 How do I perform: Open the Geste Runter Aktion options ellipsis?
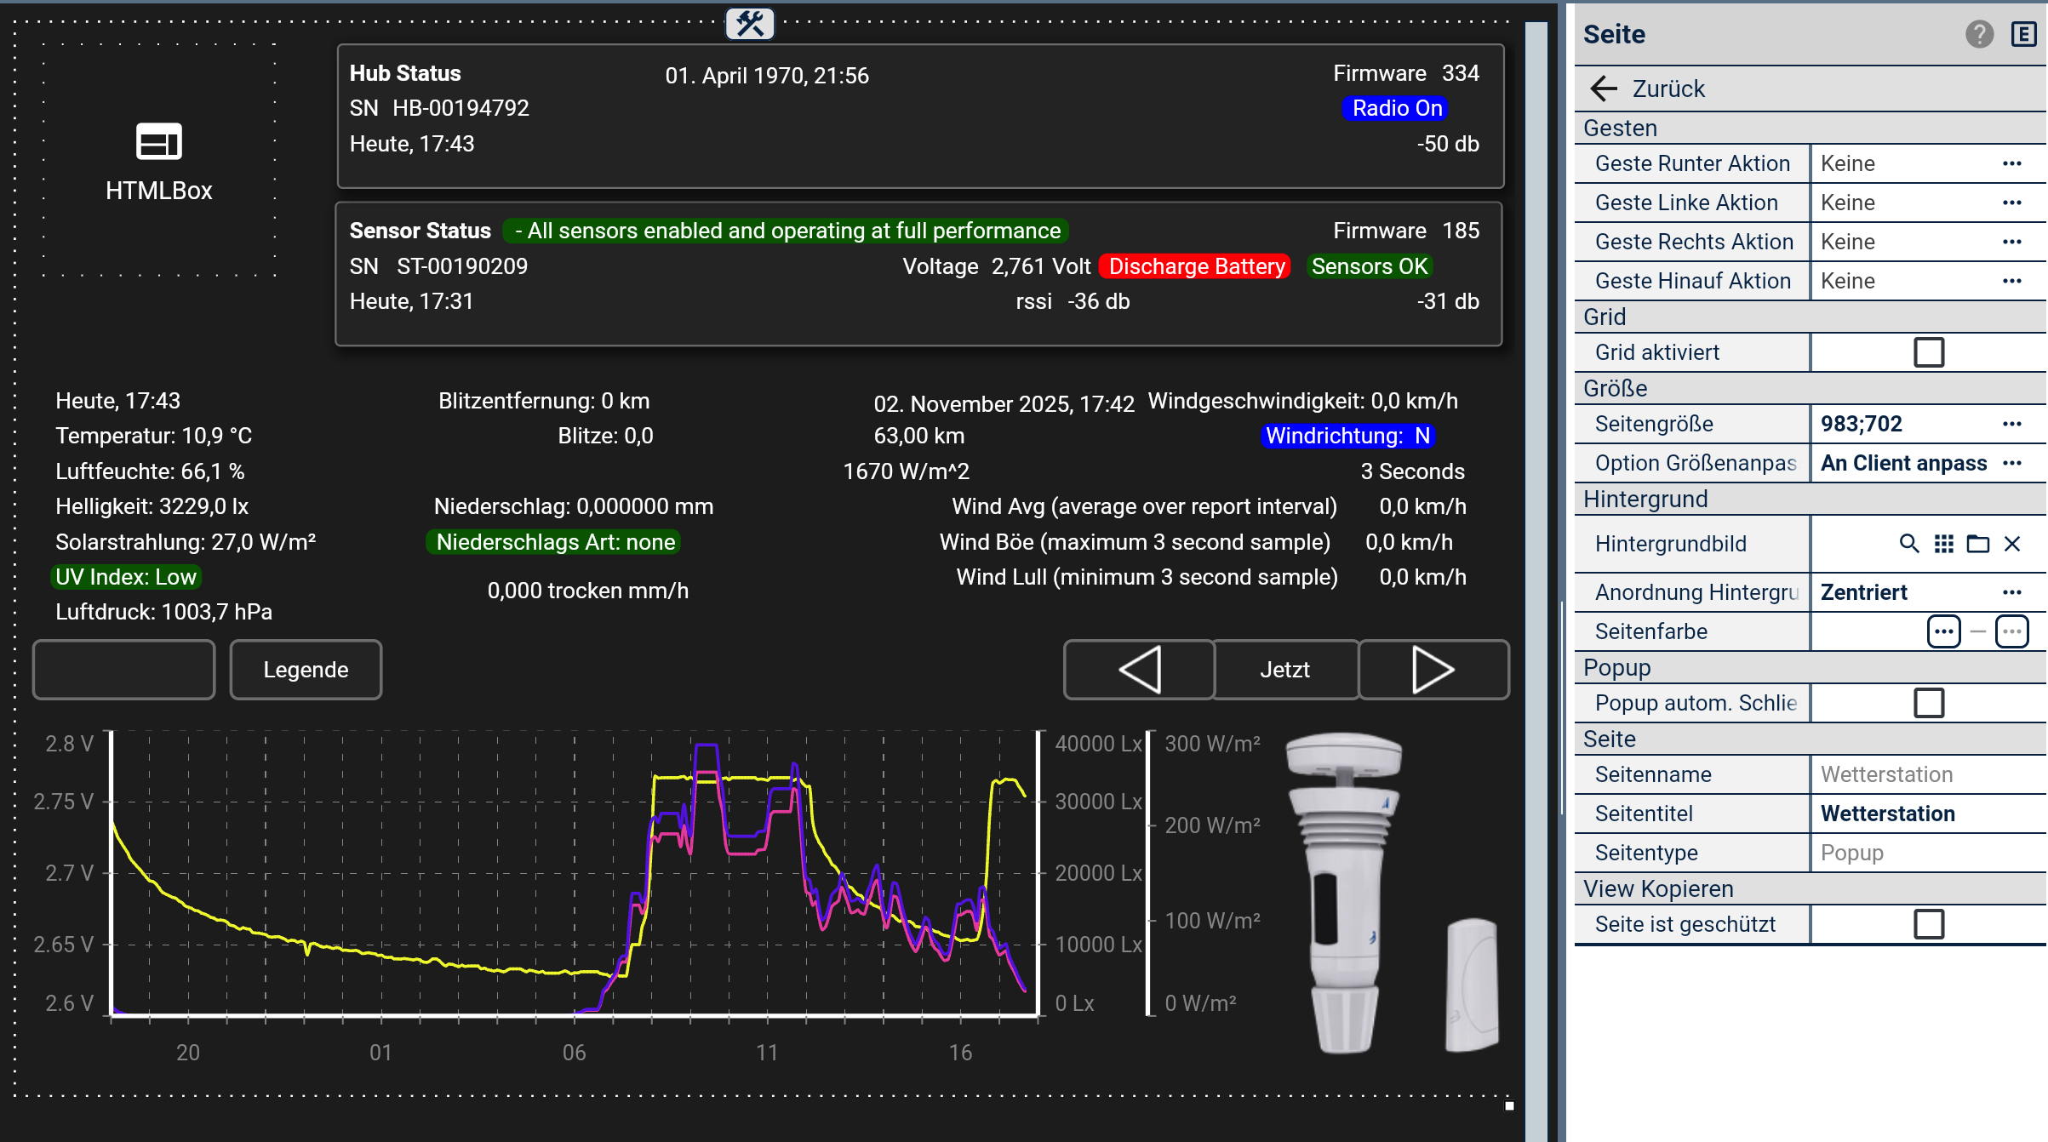pyautogui.click(x=2012, y=163)
